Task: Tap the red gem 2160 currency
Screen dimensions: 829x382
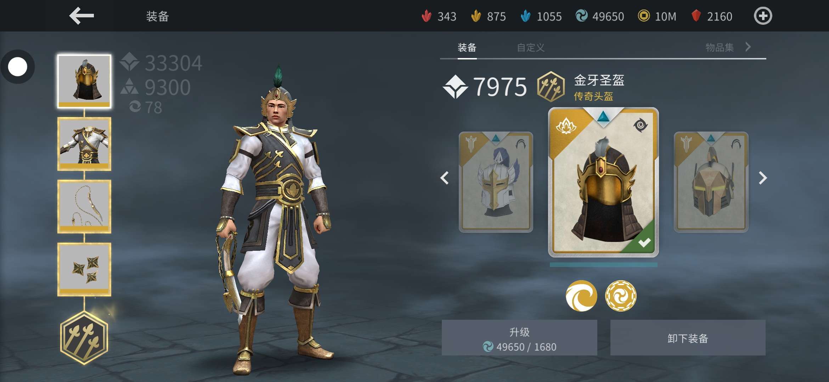Action: click(x=712, y=16)
